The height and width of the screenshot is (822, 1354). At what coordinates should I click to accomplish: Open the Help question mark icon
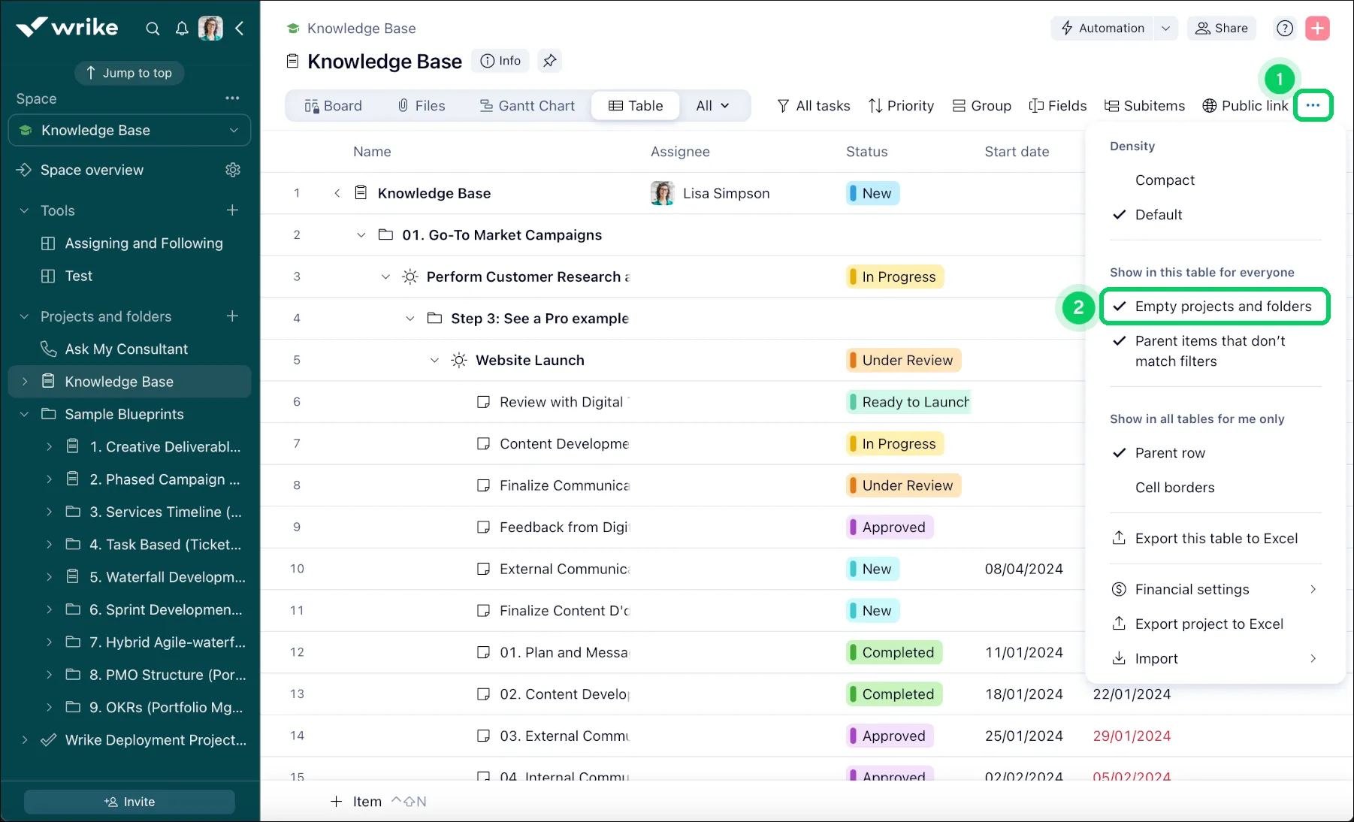(x=1284, y=28)
